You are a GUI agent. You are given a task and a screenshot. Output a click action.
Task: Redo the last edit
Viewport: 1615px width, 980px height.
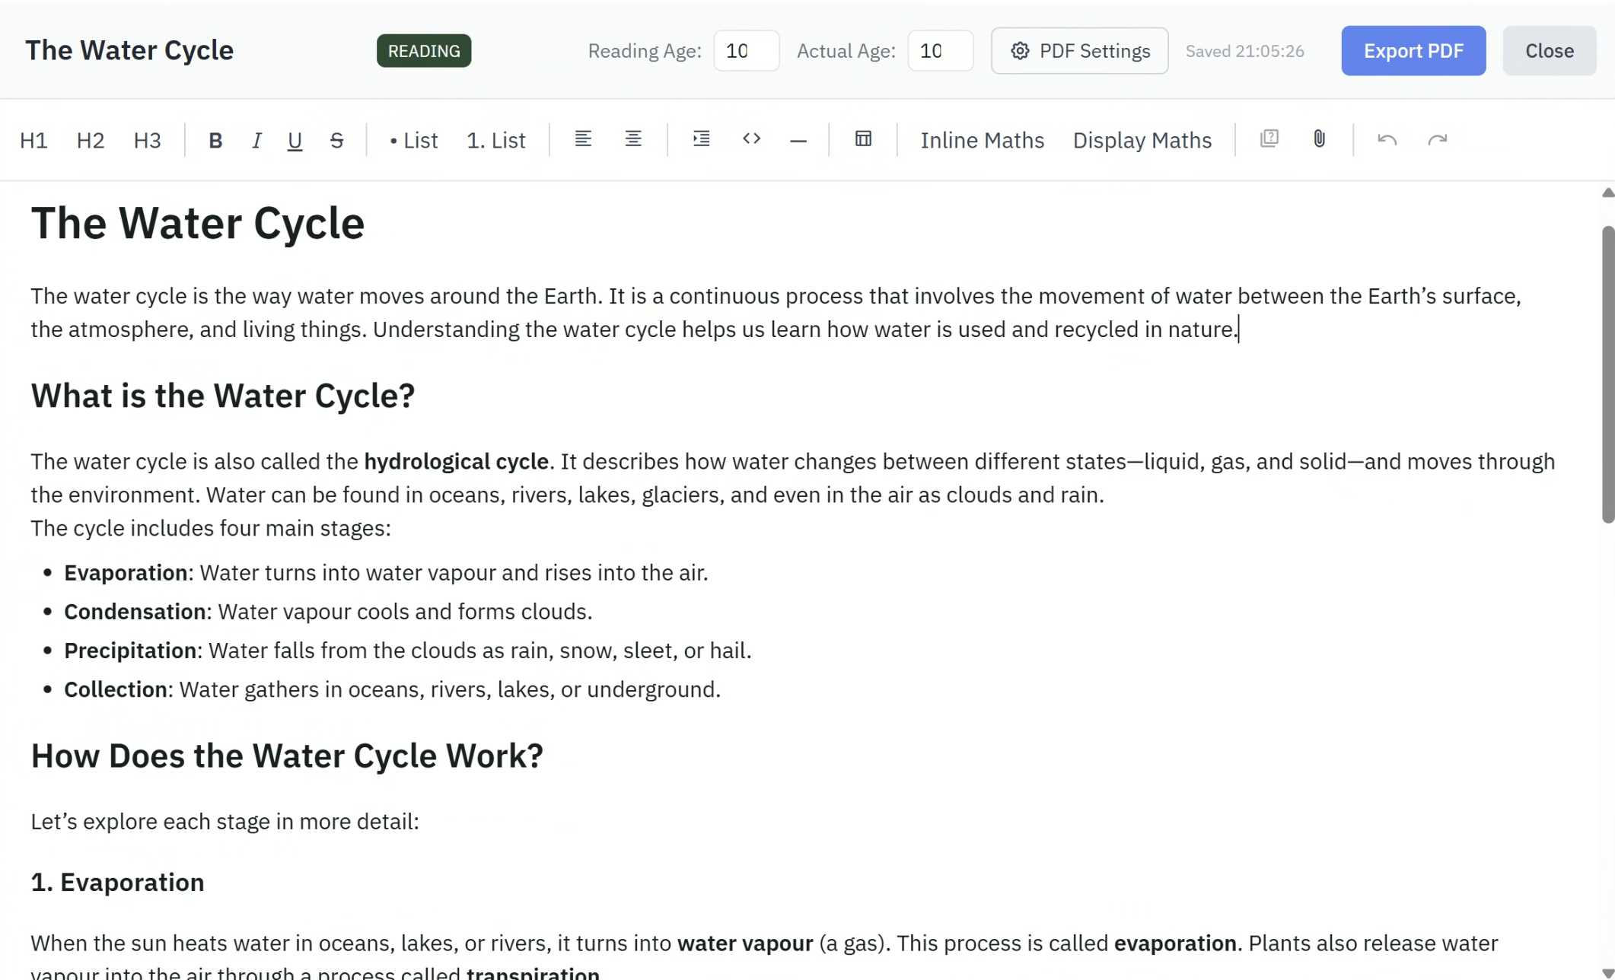tap(1437, 140)
